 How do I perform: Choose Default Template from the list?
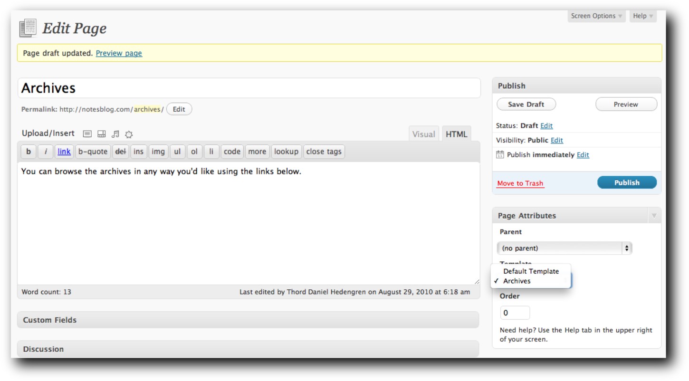(531, 271)
